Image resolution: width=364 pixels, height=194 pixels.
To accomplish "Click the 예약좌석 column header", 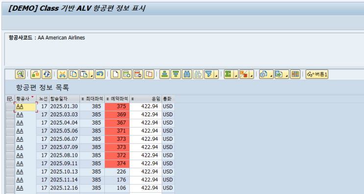I will click(117, 99).
